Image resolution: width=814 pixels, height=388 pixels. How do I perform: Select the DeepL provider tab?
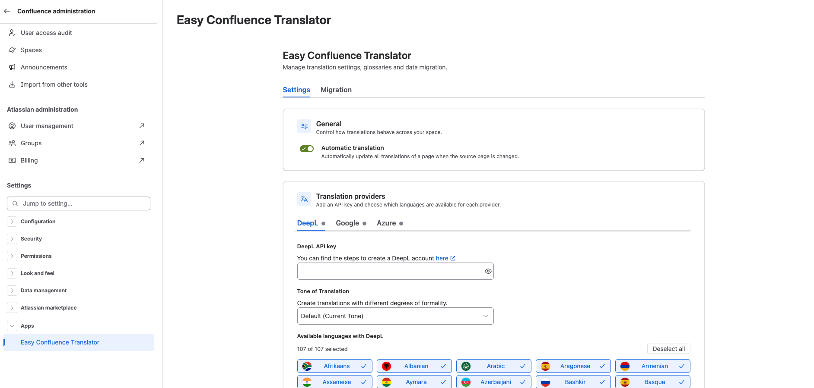click(311, 223)
